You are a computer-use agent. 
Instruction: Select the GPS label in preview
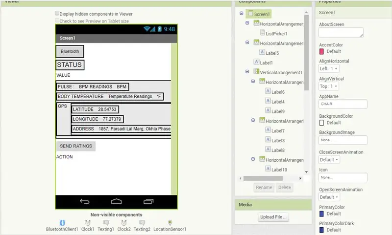click(62, 106)
